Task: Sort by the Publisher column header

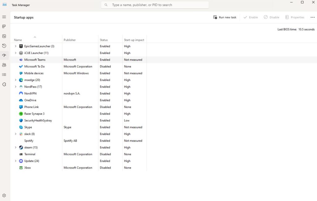Action: pyautogui.click(x=70, y=40)
